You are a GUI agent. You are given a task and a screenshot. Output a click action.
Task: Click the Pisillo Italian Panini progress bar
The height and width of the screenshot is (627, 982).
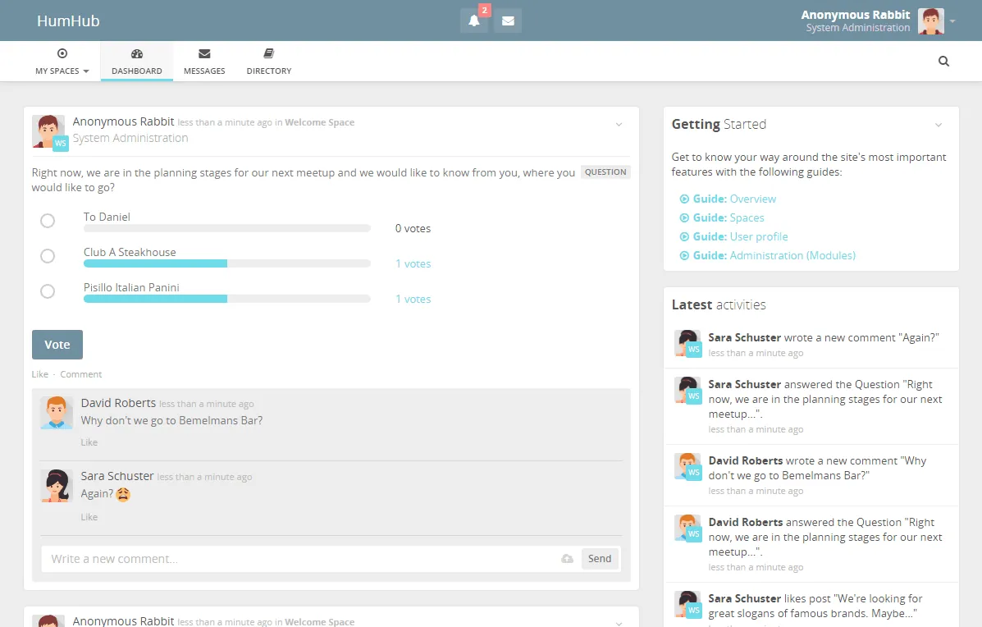[226, 299]
